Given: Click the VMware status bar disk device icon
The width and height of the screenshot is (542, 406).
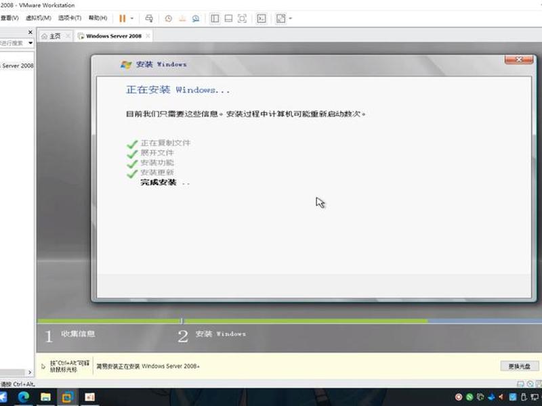Looking at the screenshot, I should [520, 384].
